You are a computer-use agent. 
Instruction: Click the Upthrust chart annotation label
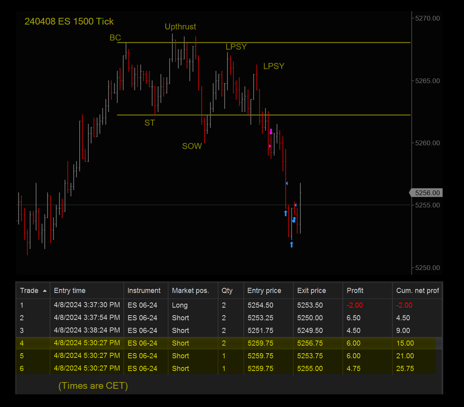180,27
